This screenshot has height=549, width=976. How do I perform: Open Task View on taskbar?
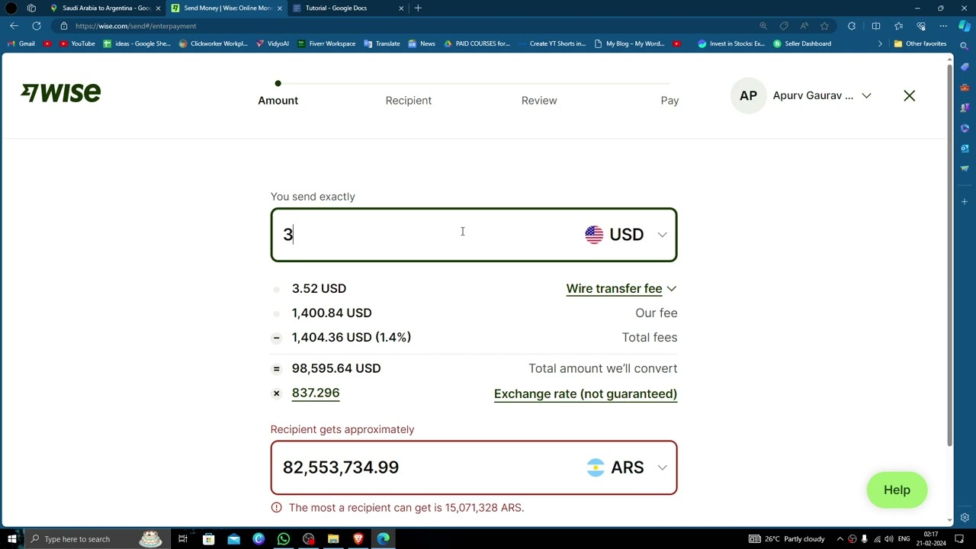[x=183, y=539]
